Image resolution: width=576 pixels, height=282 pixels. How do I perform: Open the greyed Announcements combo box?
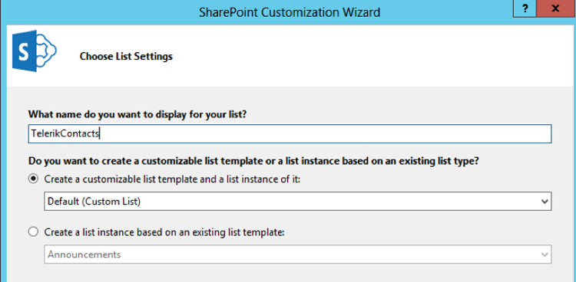pyautogui.click(x=297, y=254)
